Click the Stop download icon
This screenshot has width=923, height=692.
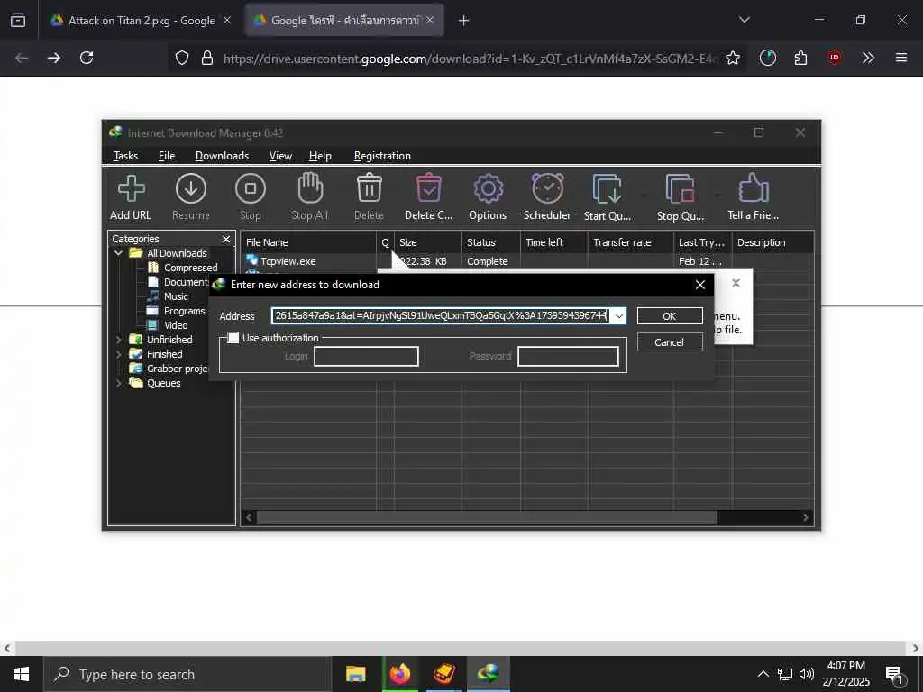251,189
